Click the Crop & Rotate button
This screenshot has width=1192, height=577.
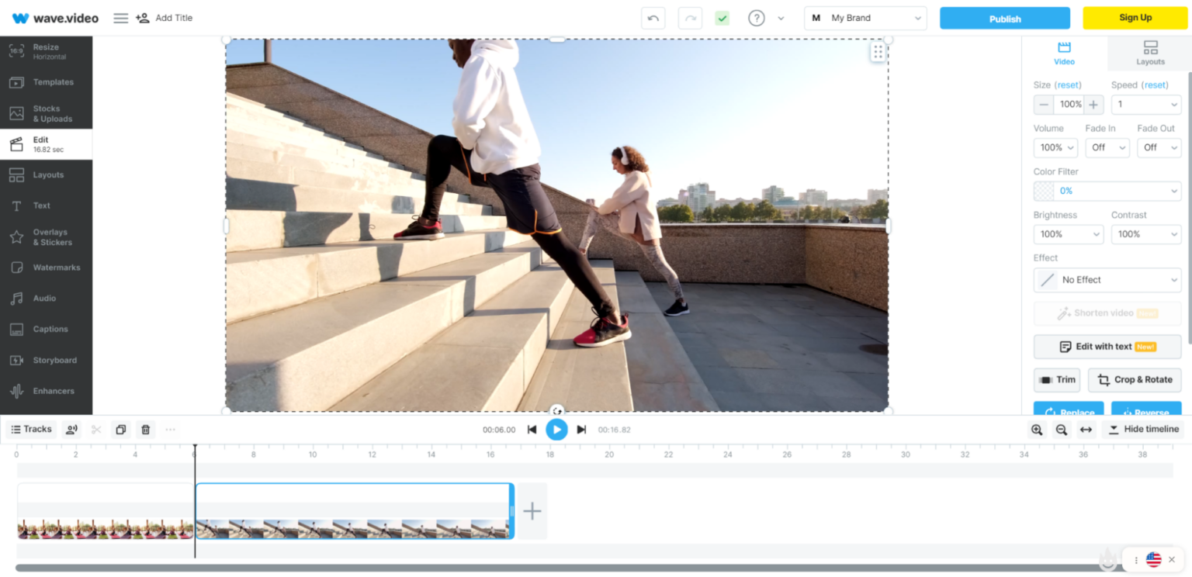tap(1135, 380)
